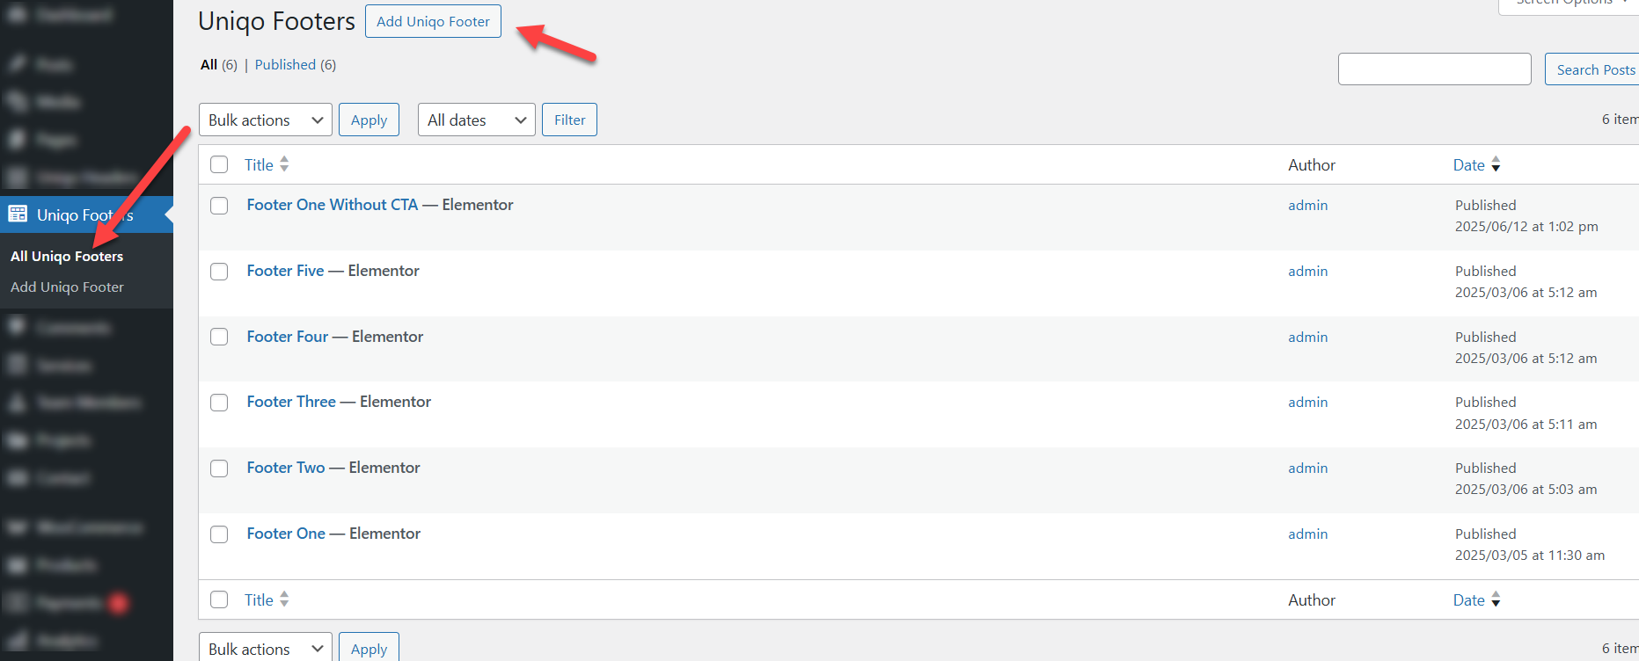Focus the search posts text field
The image size is (1639, 661).
(1434, 69)
